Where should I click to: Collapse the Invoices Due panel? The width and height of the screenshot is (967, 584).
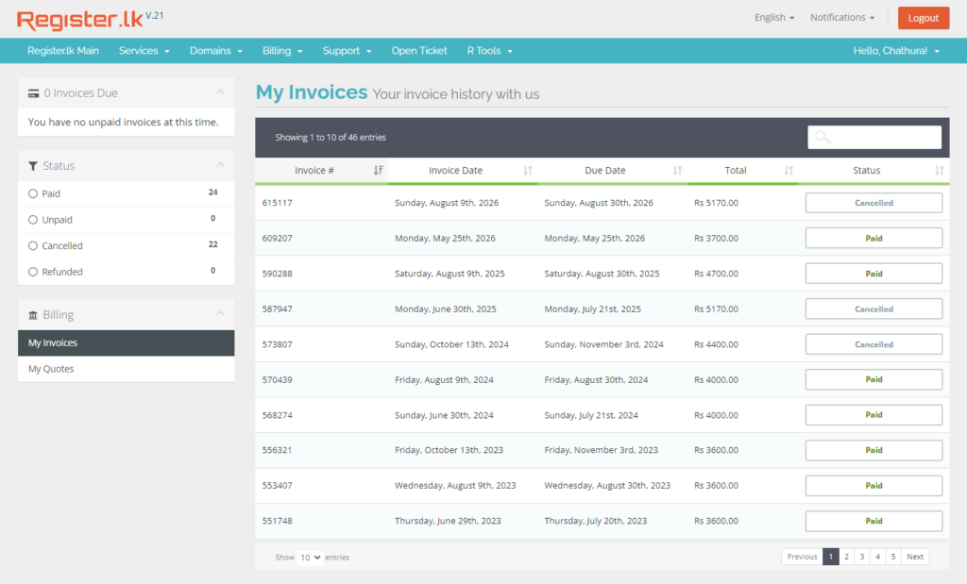click(x=220, y=92)
